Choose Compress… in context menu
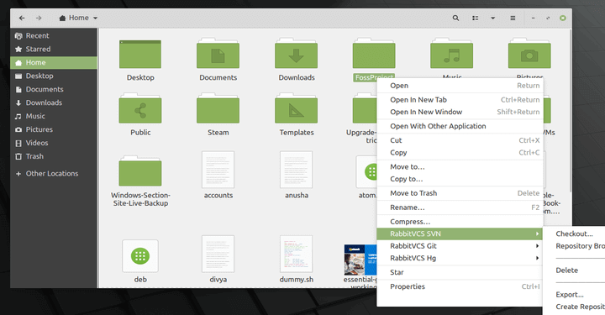 (460, 222)
